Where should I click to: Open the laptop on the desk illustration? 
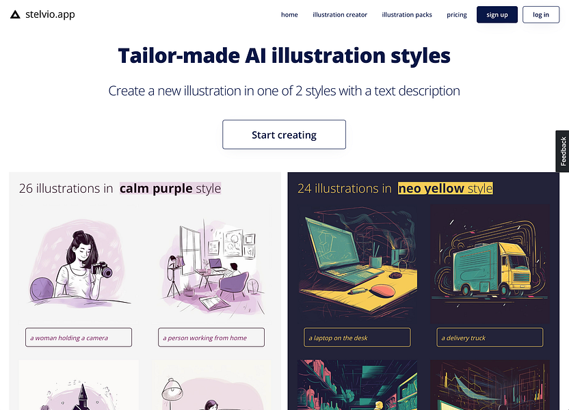358,264
